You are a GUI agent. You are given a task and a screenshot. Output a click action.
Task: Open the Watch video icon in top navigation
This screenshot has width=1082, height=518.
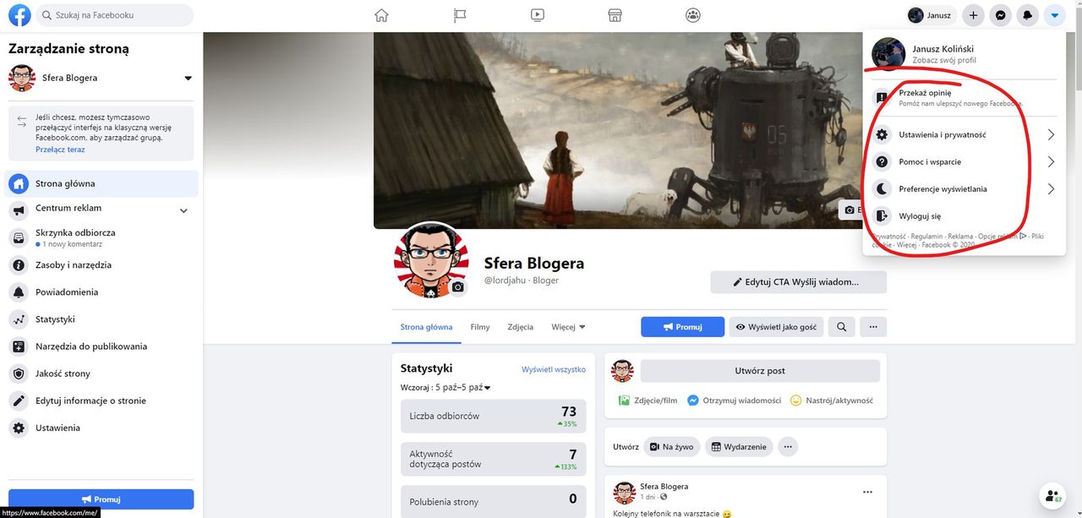click(x=537, y=15)
